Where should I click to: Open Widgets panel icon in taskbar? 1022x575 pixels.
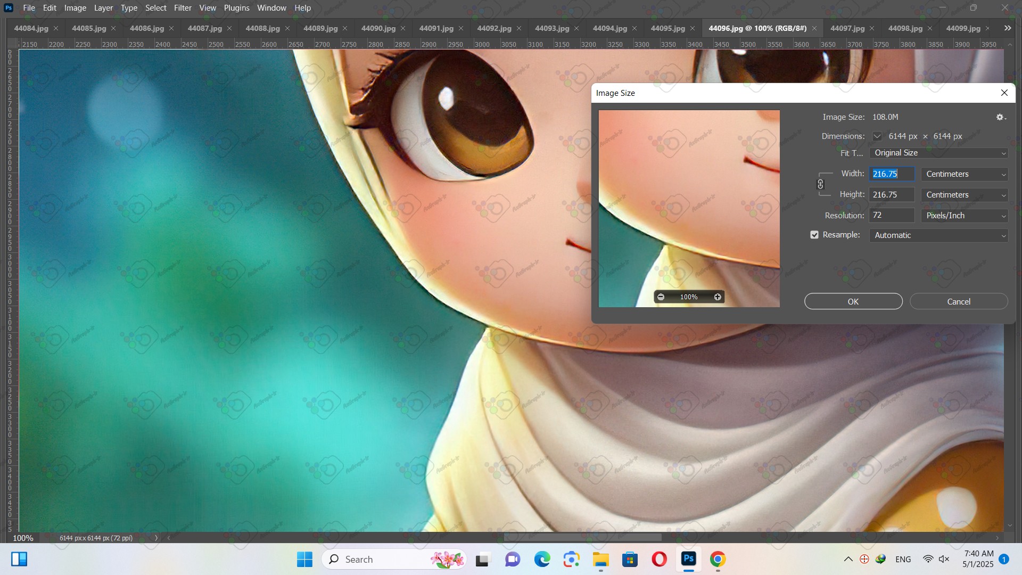tap(19, 559)
